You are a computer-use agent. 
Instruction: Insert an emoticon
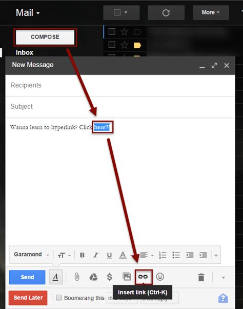click(x=160, y=277)
